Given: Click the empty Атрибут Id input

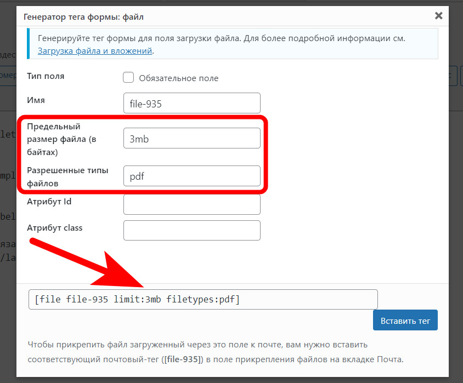Looking at the screenshot, I should (x=192, y=204).
